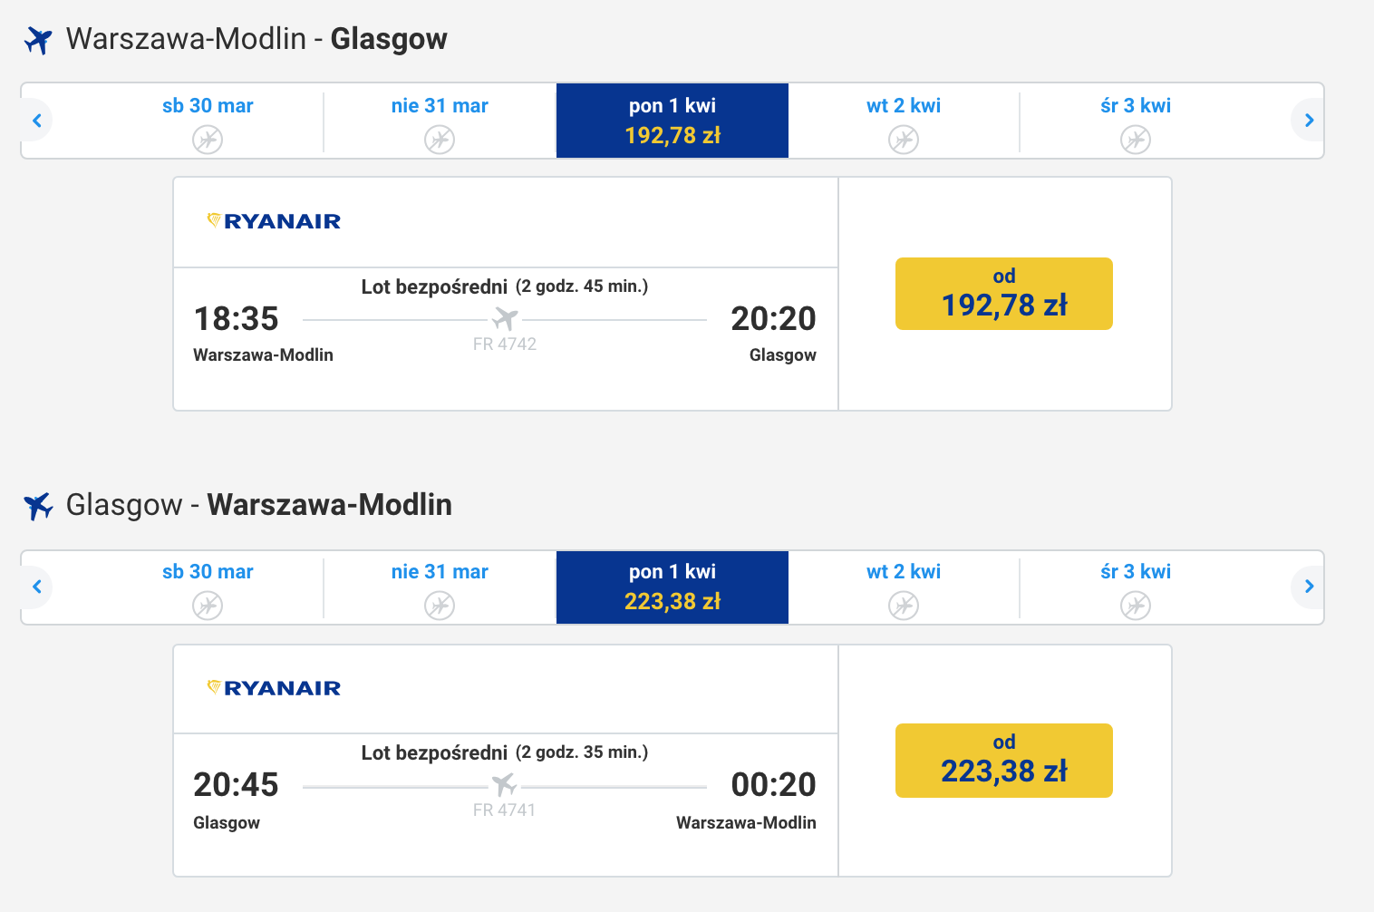Viewport: 1374px width, 912px height.
Task: Show later return dates with right chevron
Action: click(1308, 587)
